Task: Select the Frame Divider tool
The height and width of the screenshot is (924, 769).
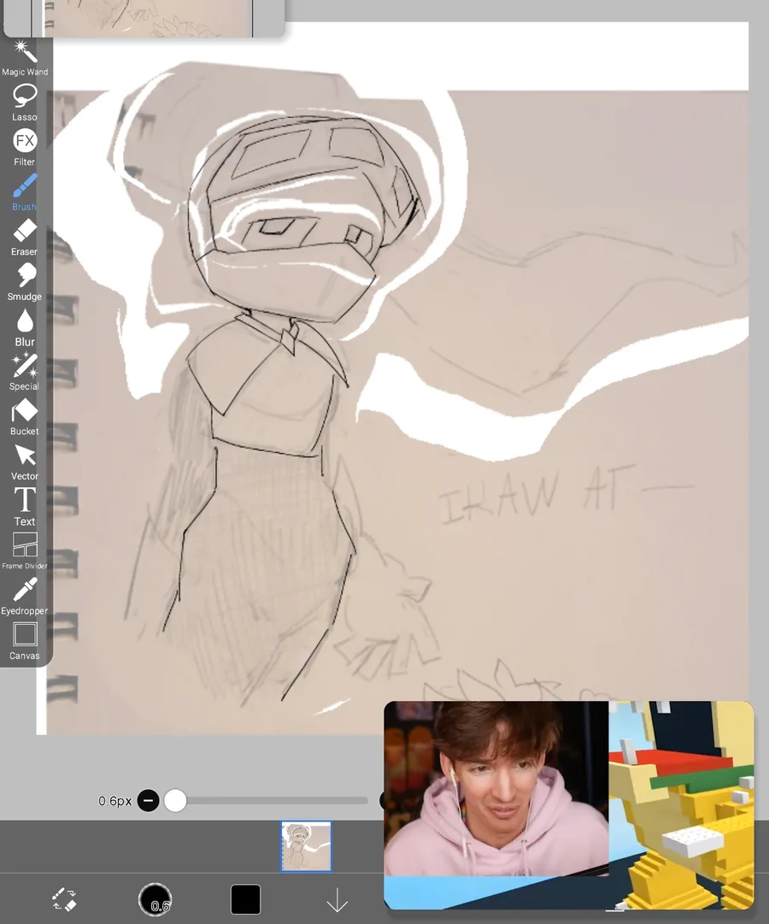Action: pos(25,551)
